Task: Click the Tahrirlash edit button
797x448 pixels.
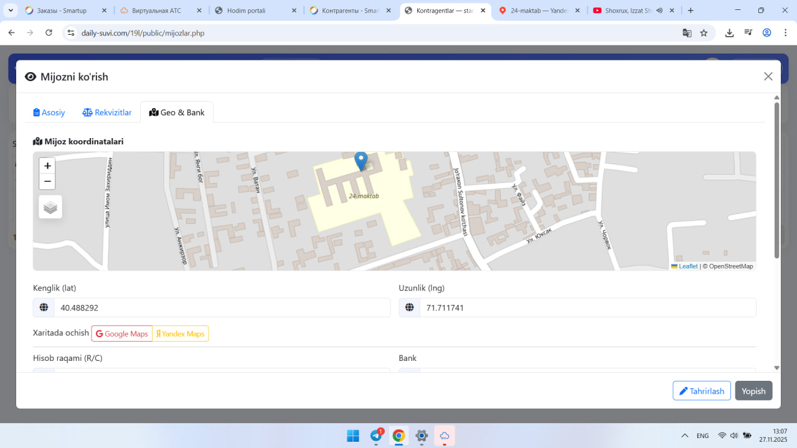Action: click(x=701, y=391)
